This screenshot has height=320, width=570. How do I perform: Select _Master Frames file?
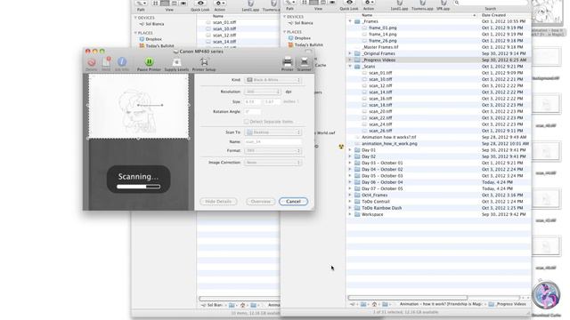tap(380, 47)
